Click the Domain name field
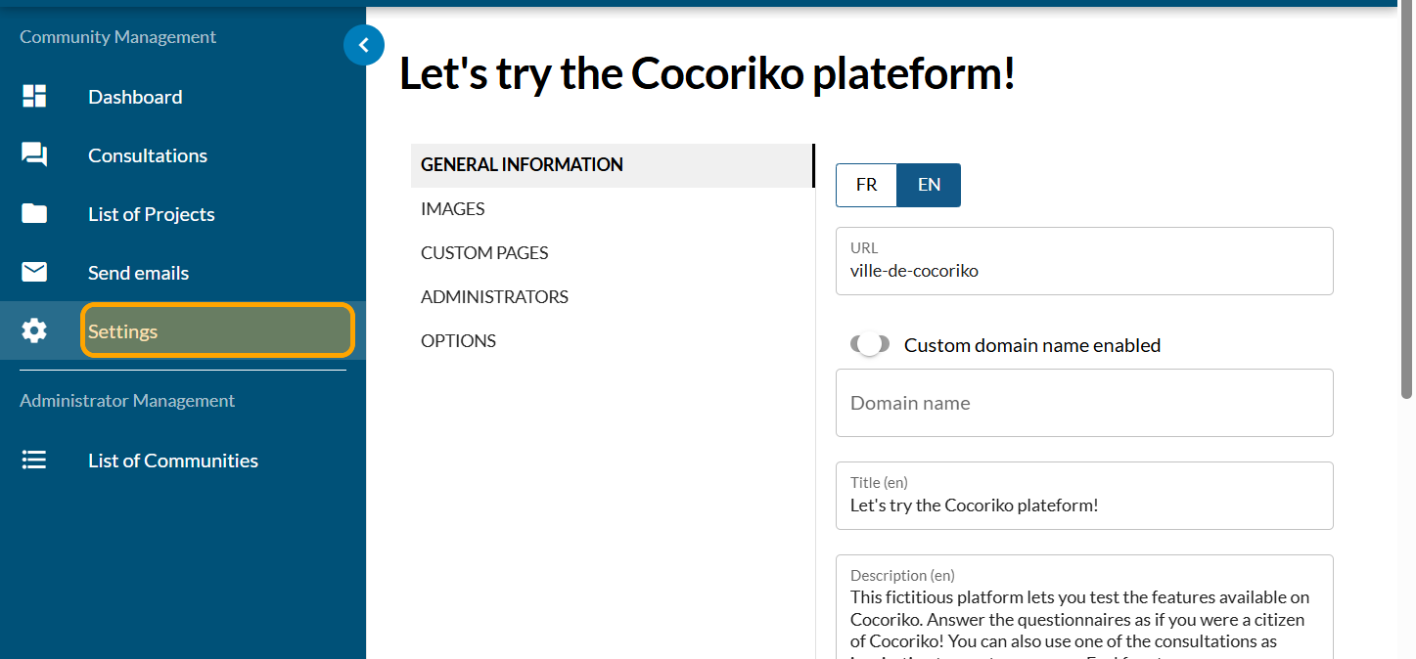This screenshot has height=659, width=1416. (1083, 403)
